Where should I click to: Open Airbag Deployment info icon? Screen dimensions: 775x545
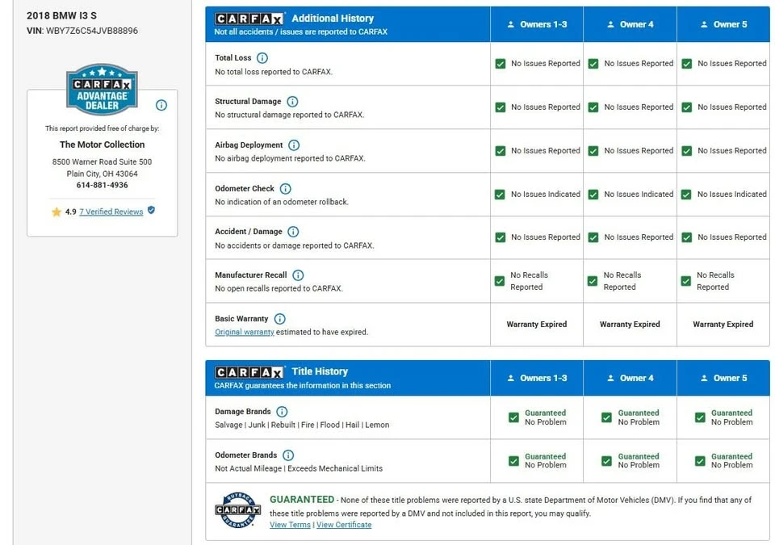click(294, 145)
